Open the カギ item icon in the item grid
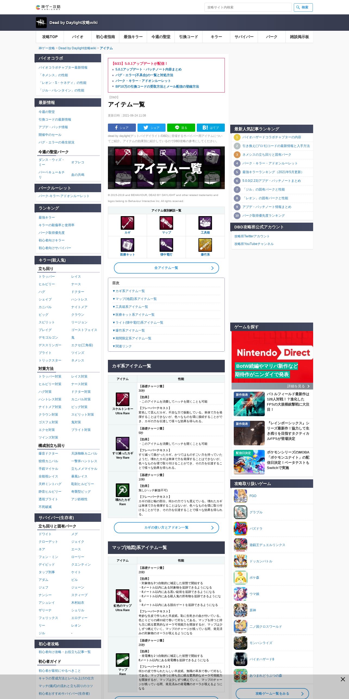This screenshot has height=699, width=349. point(127,223)
